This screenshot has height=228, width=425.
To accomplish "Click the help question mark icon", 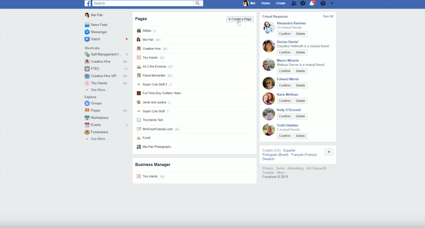I will [323, 3].
